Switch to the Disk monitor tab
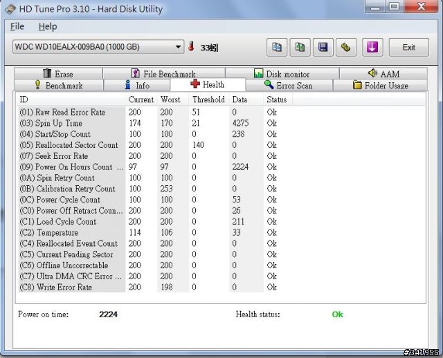This screenshot has width=443, height=358. pyautogui.click(x=282, y=74)
